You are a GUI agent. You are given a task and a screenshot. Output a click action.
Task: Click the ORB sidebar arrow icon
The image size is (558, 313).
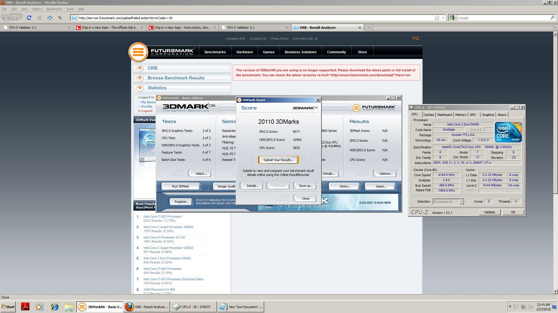(x=139, y=68)
